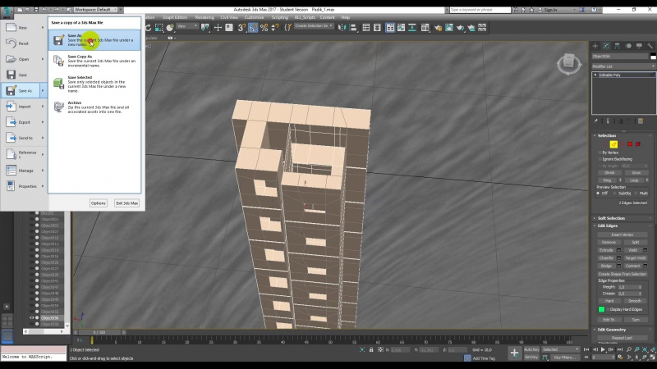Click the green hard edge color swatch
The image size is (657, 369).
(x=602, y=310)
